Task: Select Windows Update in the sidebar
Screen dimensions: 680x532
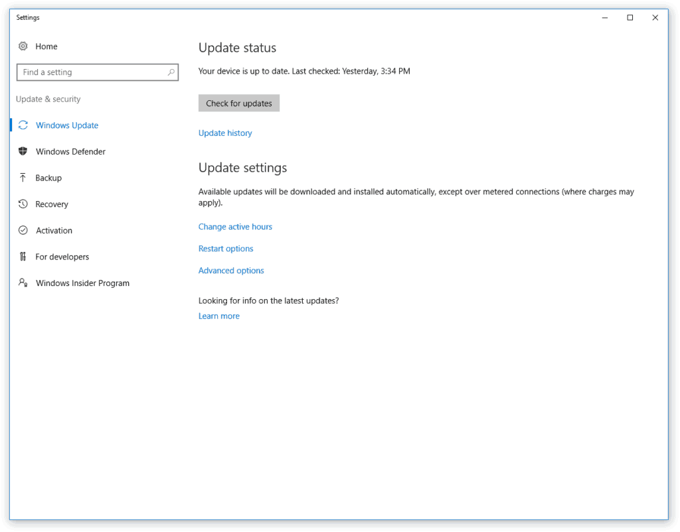Action: (x=66, y=125)
